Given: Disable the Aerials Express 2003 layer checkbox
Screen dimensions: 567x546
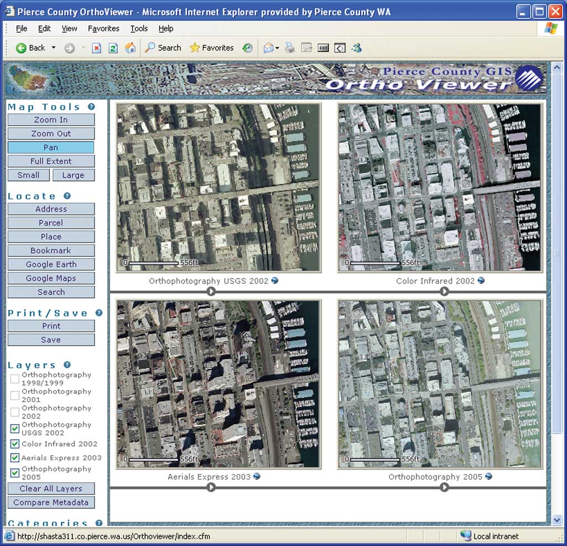Looking at the screenshot, I should point(15,457).
